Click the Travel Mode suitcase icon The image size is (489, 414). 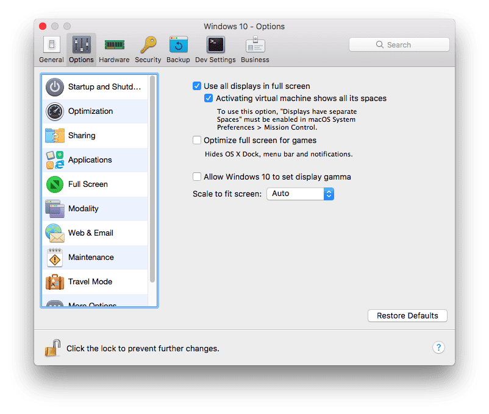[55, 282]
